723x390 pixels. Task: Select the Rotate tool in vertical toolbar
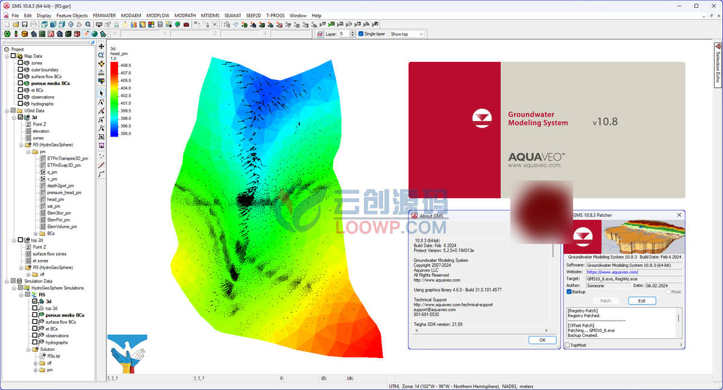pos(101,63)
